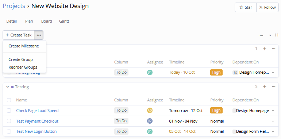The width and height of the screenshot is (281, 139).
Task: Click the Priority column header in Testing group
Action: pyautogui.click(x=217, y=100)
